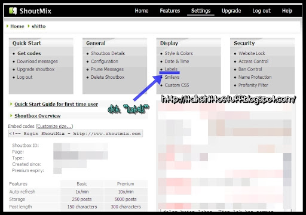Open Date & Time settings

tap(177, 62)
